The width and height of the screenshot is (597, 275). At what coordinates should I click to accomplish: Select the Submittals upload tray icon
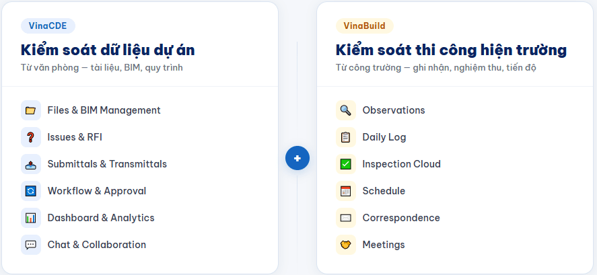click(x=31, y=164)
